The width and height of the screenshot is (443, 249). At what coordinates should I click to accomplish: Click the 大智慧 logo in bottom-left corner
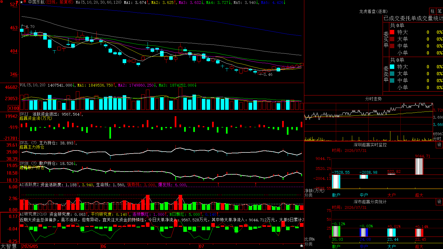[x=9, y=246]
